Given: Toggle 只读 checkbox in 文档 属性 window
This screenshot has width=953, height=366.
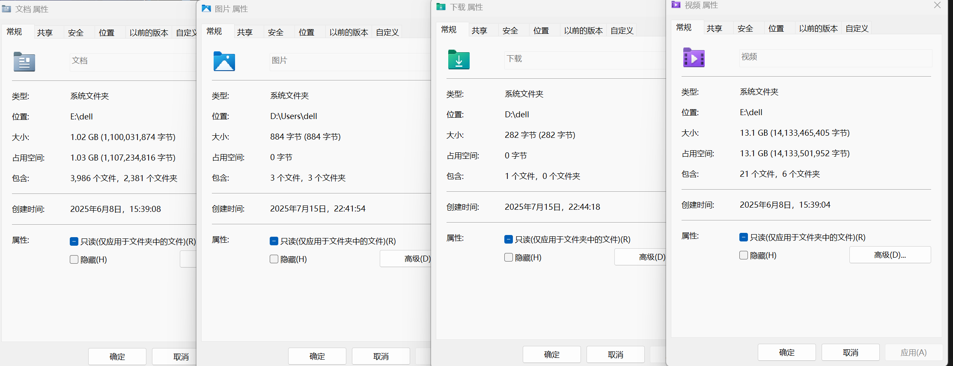Looking at the screenshot, I should [x=74, y=241].
